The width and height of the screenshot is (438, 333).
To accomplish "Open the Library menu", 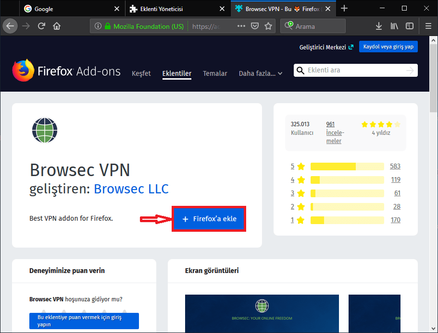I will [394, 26].
